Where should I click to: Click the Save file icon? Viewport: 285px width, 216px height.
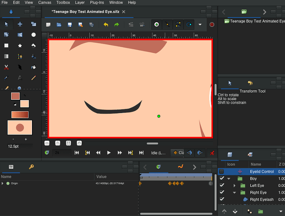tap(70, 25)
